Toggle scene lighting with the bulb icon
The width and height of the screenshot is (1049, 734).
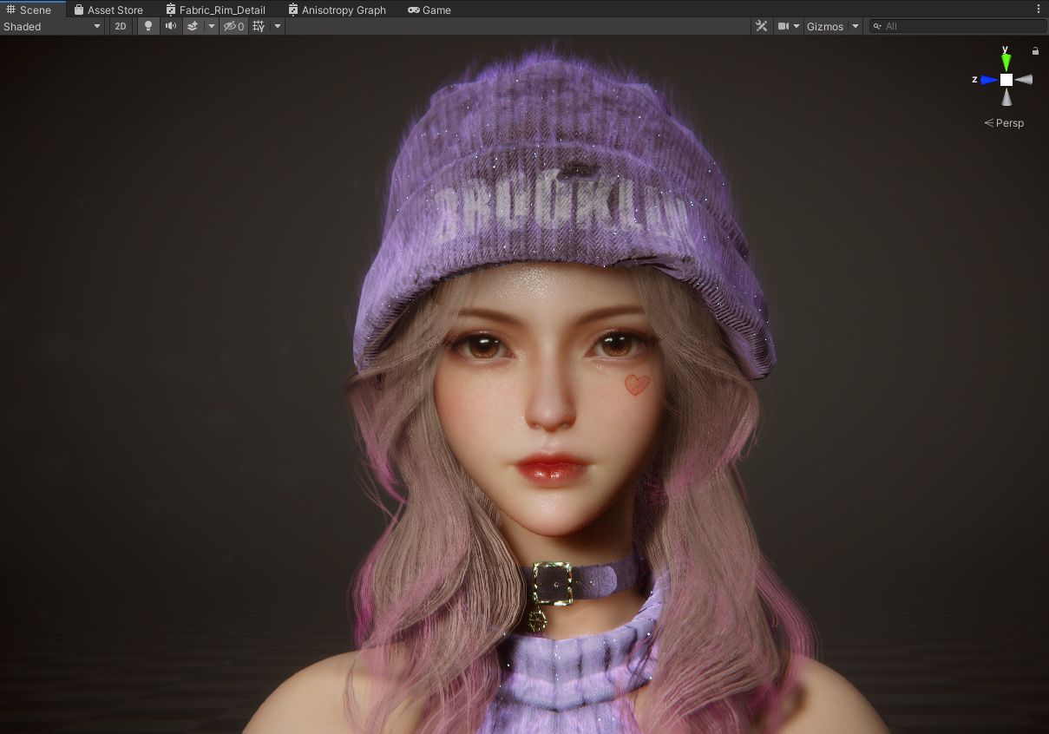click(147, 26)
